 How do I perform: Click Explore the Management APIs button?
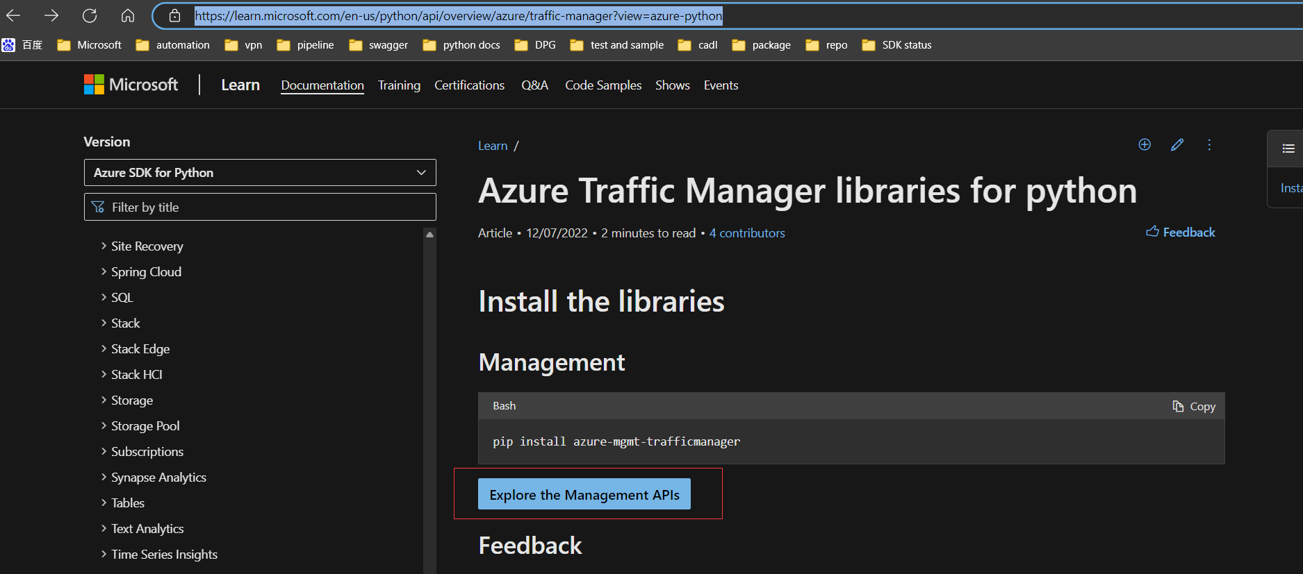(x=584, y=494)
